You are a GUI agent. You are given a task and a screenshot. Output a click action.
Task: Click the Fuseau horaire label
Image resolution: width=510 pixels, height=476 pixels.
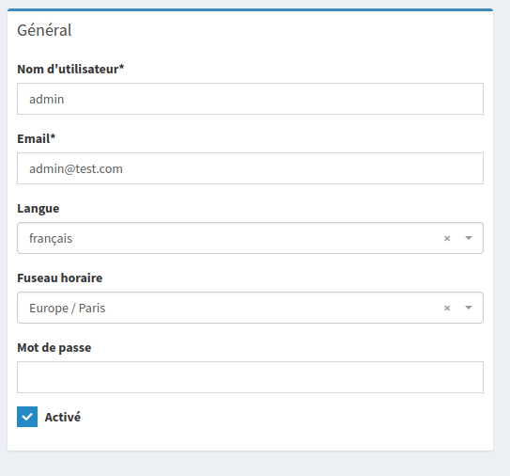click(60, 278)
